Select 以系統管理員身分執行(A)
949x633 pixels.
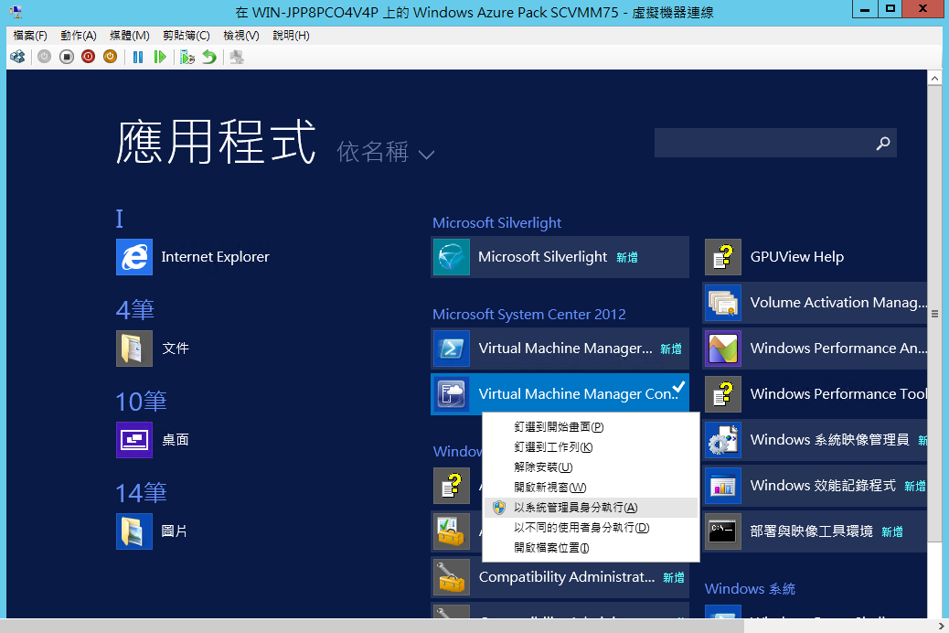tap(591, 508)
